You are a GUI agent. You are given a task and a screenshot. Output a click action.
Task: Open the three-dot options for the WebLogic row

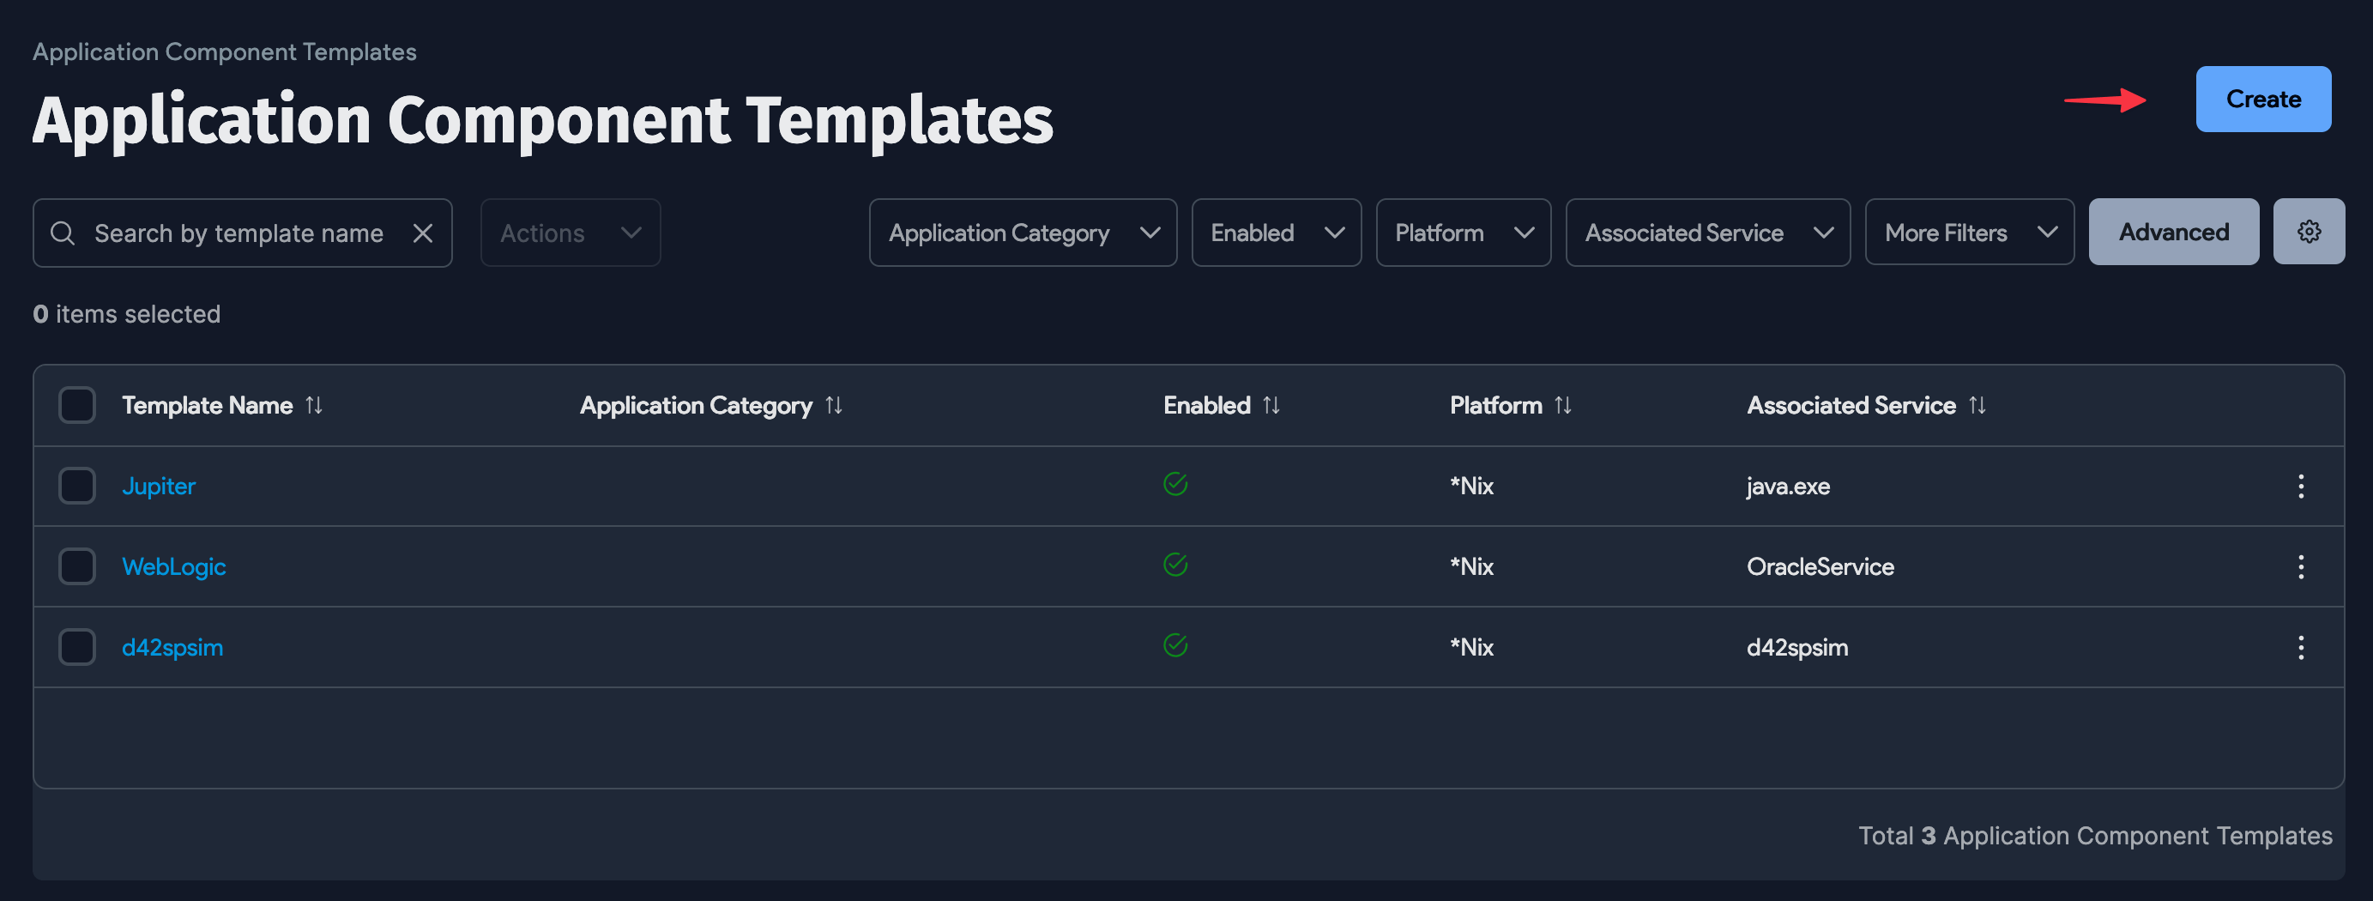2301,566
